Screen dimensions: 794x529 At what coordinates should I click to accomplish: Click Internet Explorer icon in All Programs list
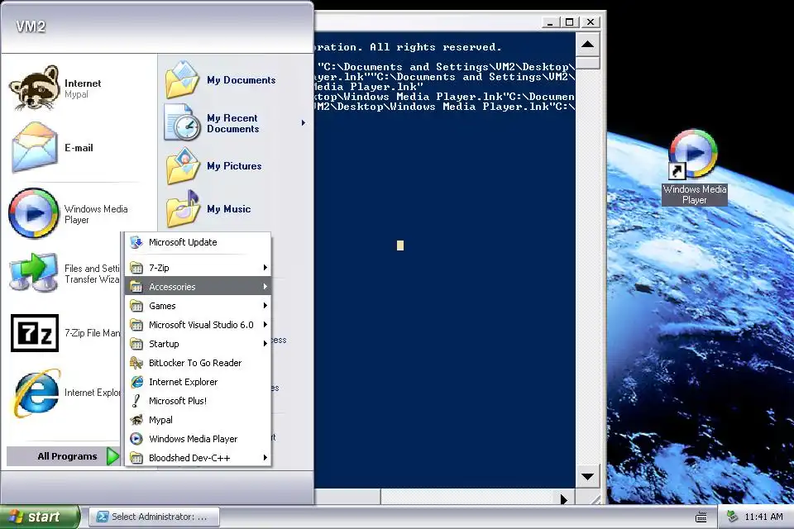pos(136,382)
